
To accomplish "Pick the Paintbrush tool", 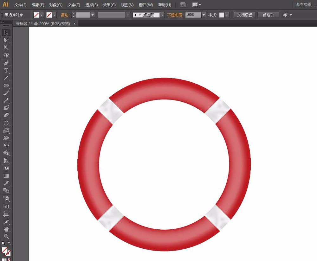I will tap(6, 93).
